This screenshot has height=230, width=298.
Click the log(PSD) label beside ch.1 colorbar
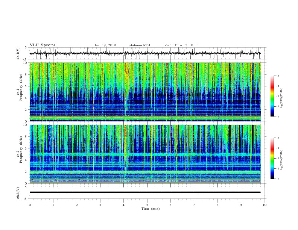click(x=282, y=98)
